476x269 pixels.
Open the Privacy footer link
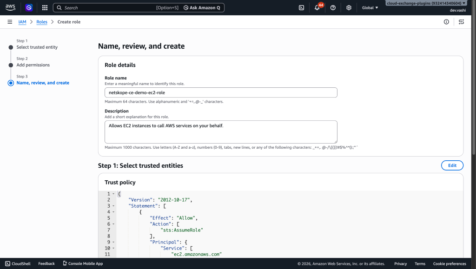(x=400, y=263)
